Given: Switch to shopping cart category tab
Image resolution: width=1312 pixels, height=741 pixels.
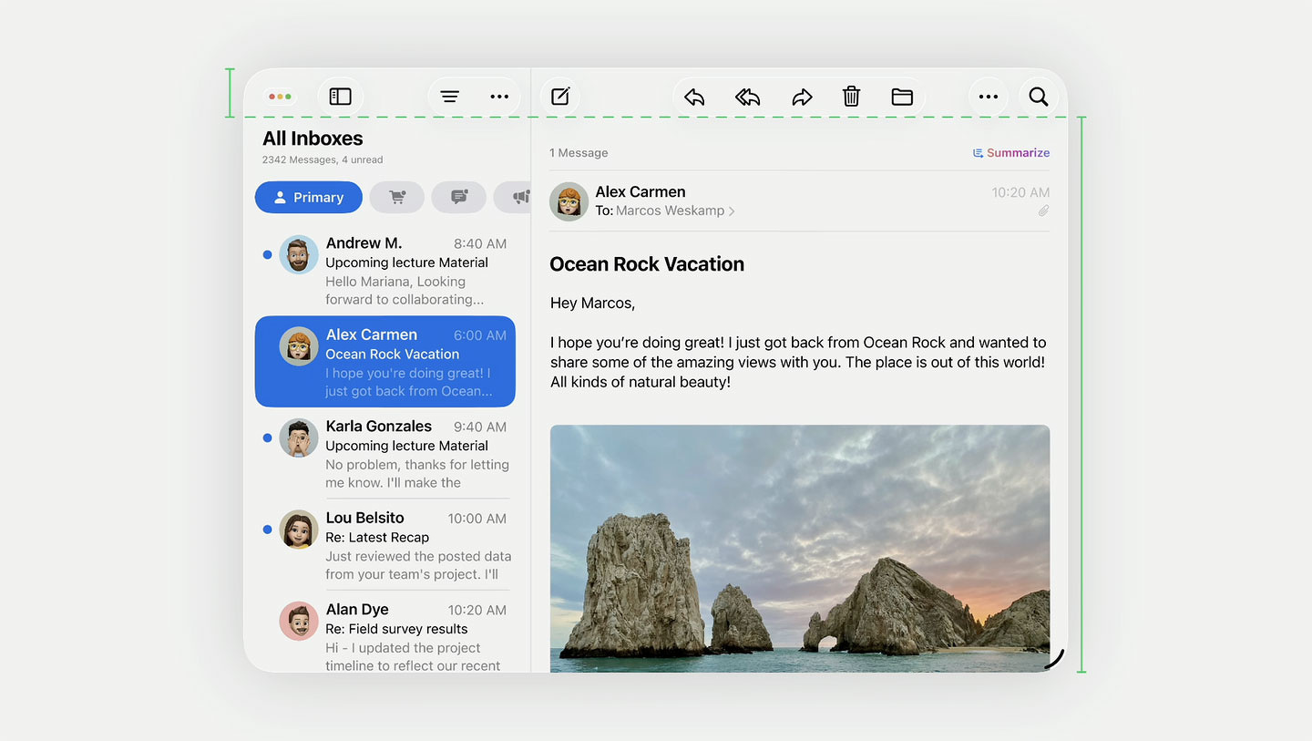Looking at the screenshot, I should pyautogui.click(x=397, y=197).
